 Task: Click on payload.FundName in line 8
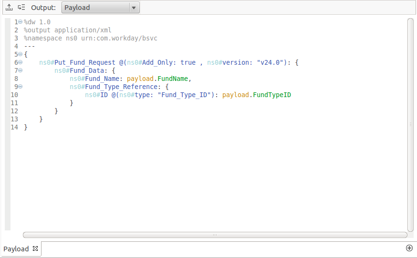[158, 79]
